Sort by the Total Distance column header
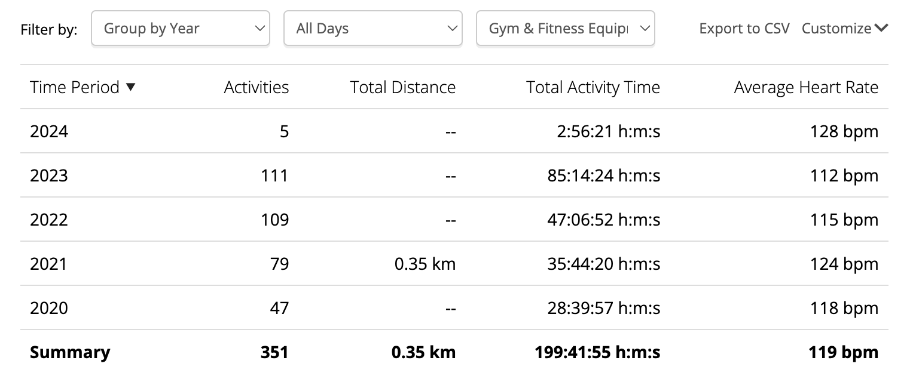916x382 pixels. pos(403,87)
